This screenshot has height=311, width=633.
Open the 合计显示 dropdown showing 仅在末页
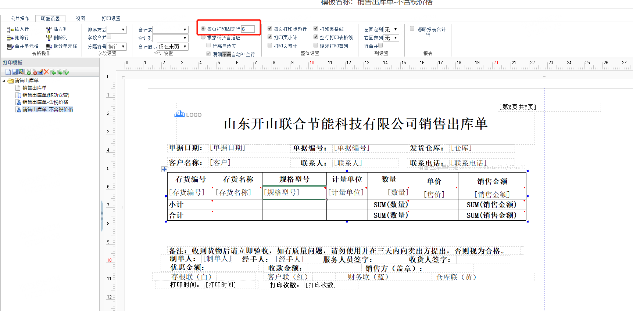(173, 47)
